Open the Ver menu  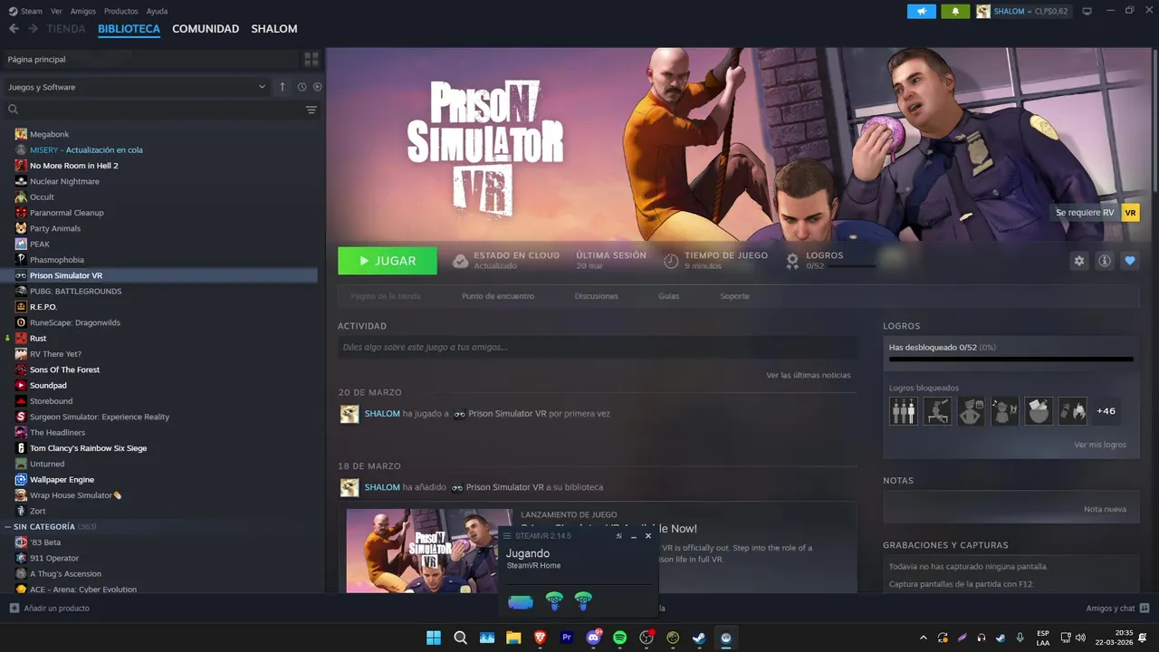coord(57,11)
